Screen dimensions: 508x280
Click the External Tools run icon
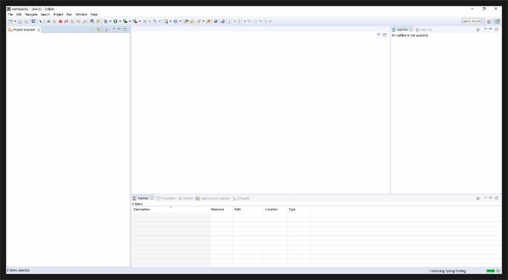135,21
